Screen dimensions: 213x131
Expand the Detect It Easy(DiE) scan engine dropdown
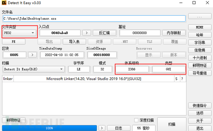click(33, 69)
